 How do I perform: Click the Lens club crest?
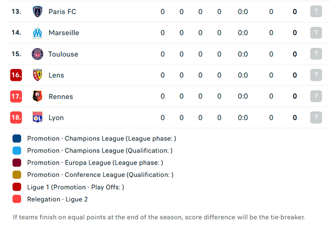[x=37, y=75]
